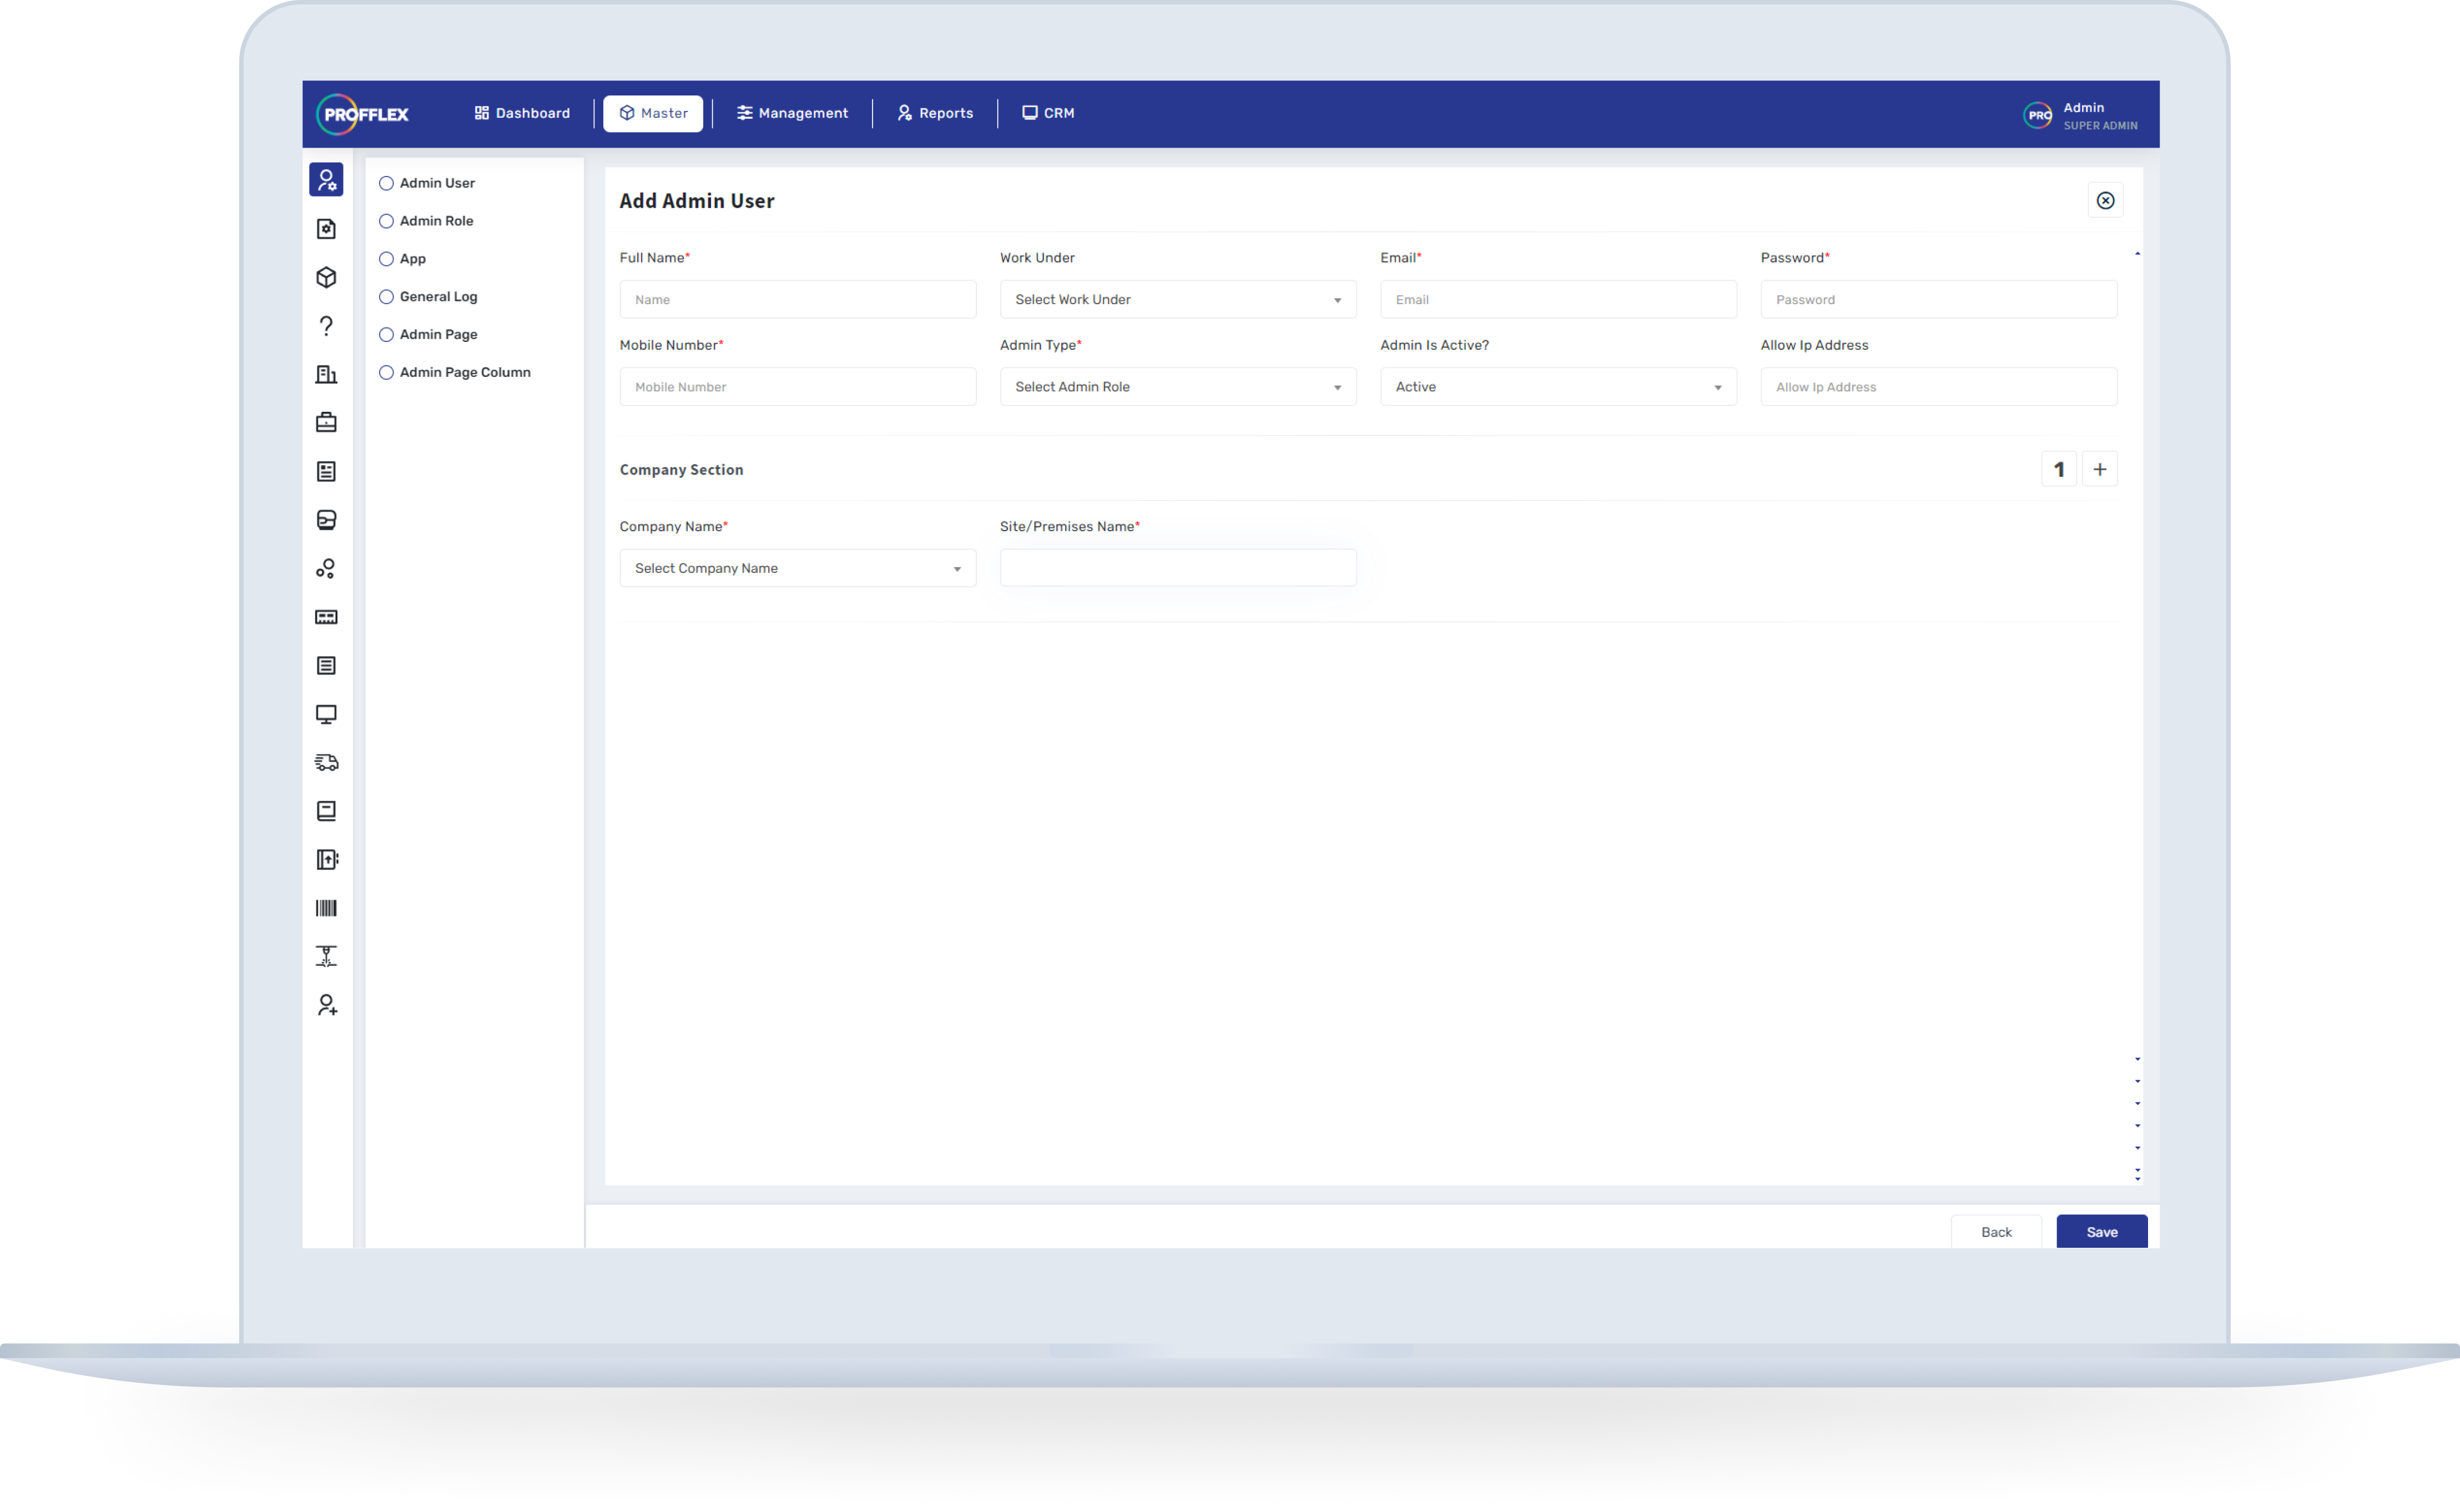The image size is (2460, 1512).
Task: Select the Admin Role radio option
Action: pos(386,221)
